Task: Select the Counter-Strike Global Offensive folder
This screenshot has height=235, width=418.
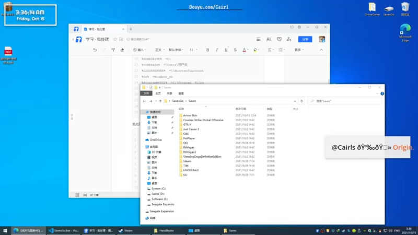Action: coord(203,120)
